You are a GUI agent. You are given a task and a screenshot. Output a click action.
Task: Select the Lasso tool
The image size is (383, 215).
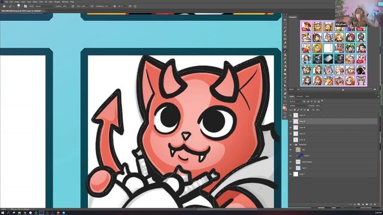[x=285, y=27]
